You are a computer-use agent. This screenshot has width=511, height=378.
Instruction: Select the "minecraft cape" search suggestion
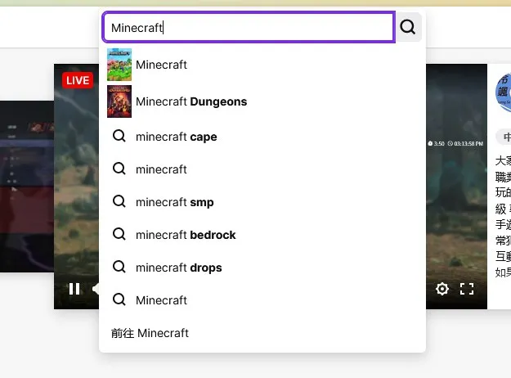point(177,137)
